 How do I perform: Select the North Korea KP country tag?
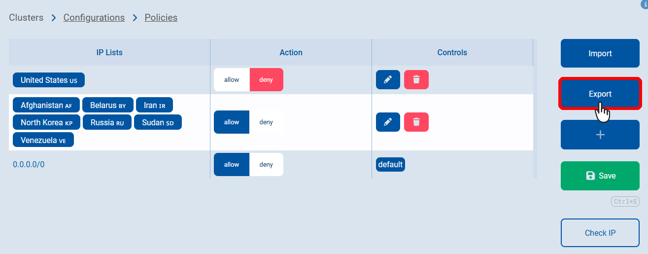[x=47, y=122]
